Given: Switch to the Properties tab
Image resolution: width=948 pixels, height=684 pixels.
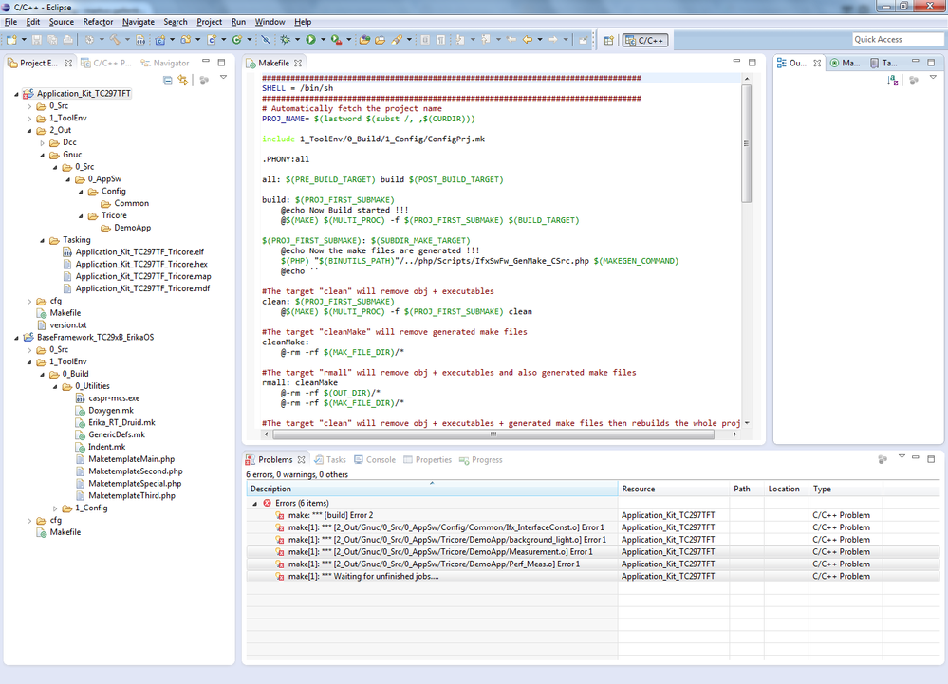Looking at the screenshot, I should coord(427,460).
